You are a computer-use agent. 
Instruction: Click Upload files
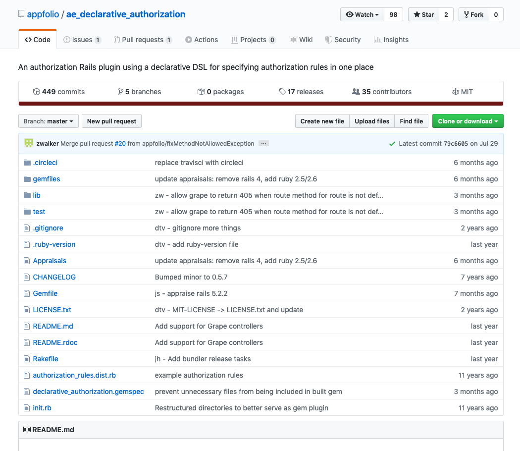coord(372,121)
